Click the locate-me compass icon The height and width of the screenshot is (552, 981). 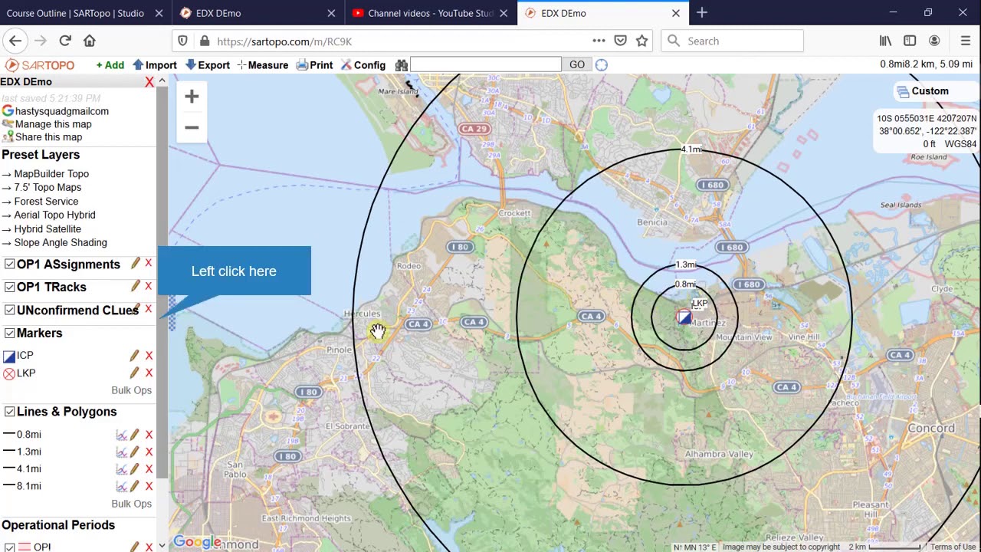click(602, 65)
